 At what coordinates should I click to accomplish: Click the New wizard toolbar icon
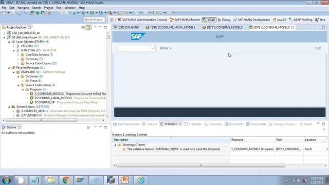tap(4, 13)
